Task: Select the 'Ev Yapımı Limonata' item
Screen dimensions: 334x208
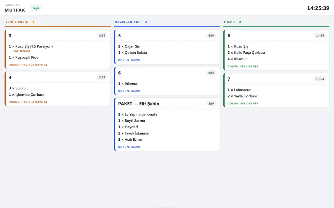Action: [138, 114]
